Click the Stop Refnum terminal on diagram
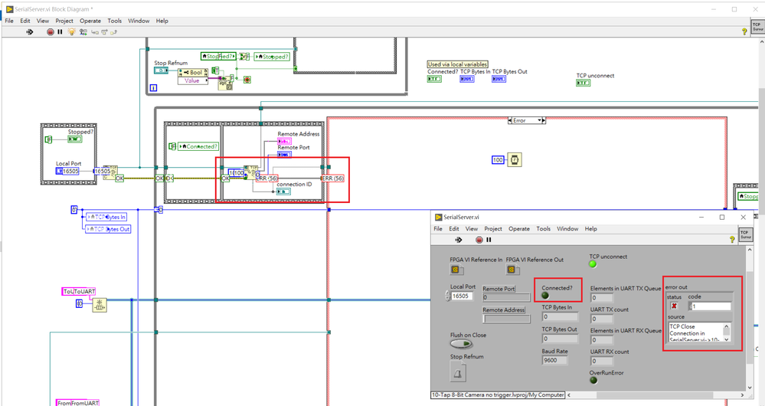 click(x=161, y=70)
